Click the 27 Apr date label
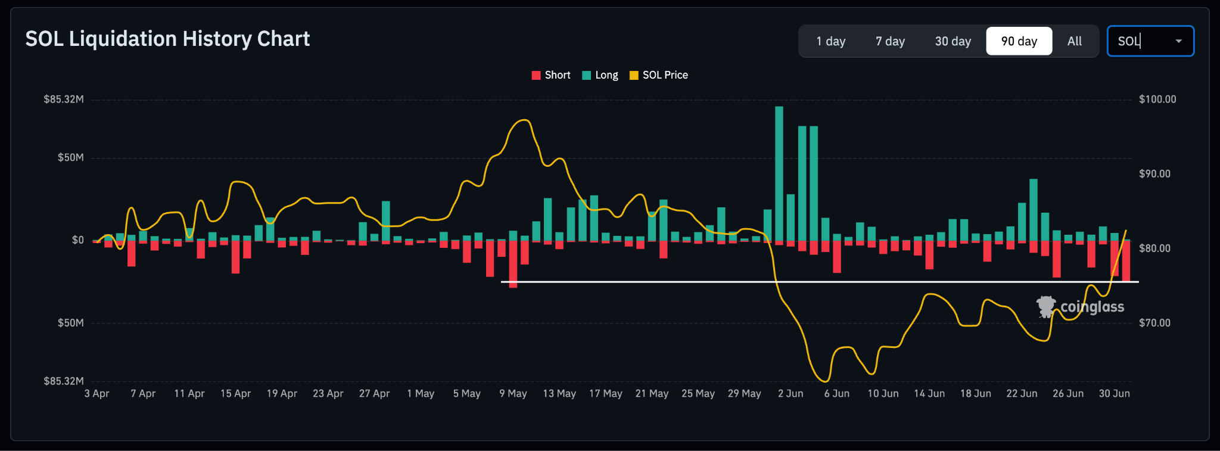The image size is (1220, 451). (x=374, y=393)
